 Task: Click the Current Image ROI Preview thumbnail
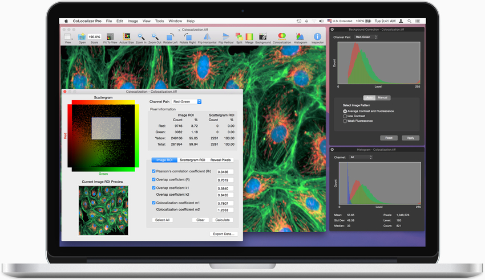click(103, 209)
